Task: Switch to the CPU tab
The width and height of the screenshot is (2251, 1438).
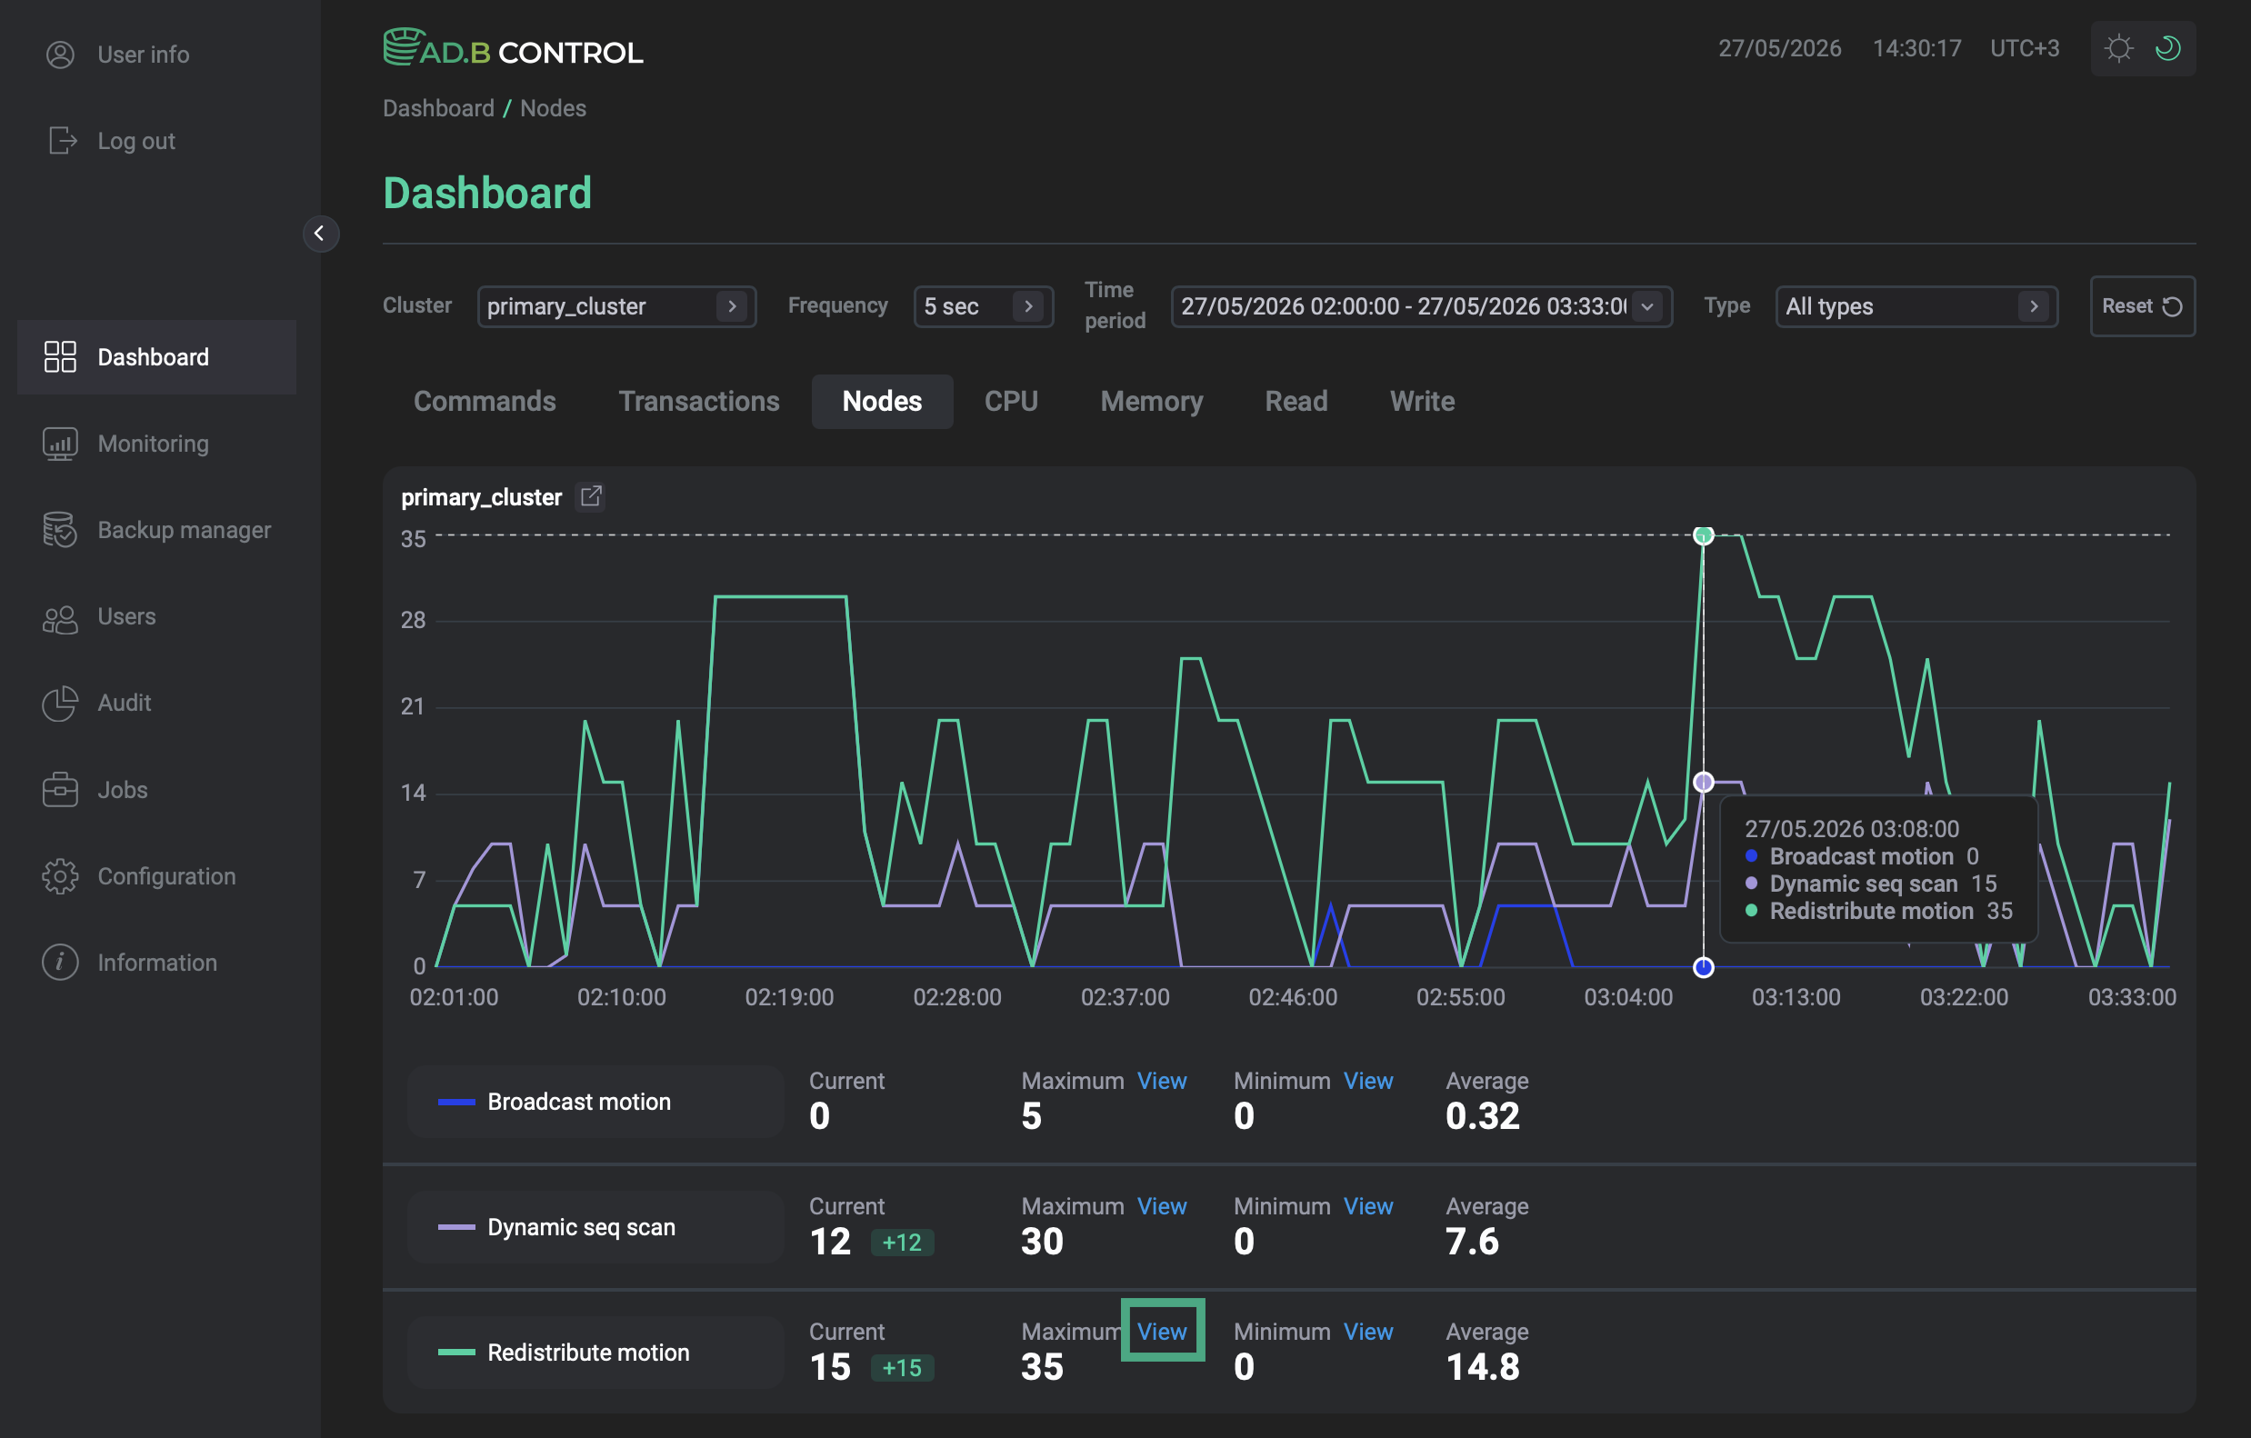Action: coord(1011,402)
